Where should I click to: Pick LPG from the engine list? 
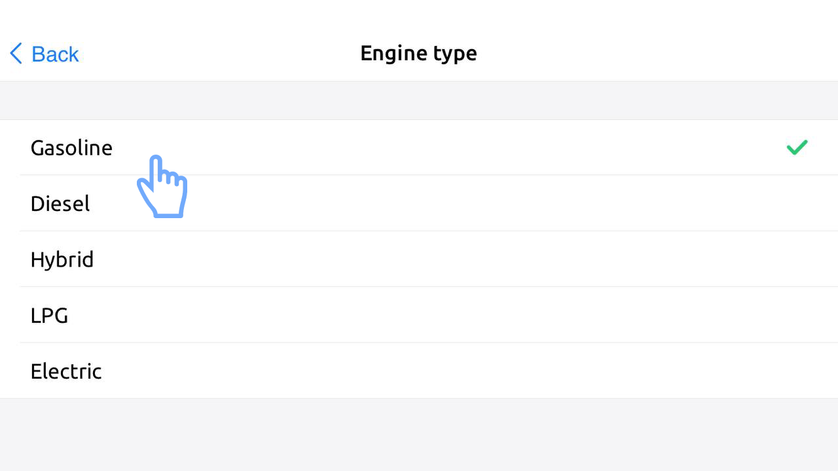click(50, 316)
